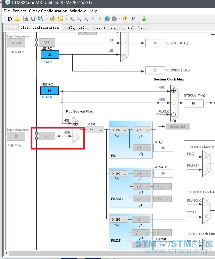Viewport: 215px width, 259px height.
Task: Select the Clock Configuration tab
Action: (40, 27)
